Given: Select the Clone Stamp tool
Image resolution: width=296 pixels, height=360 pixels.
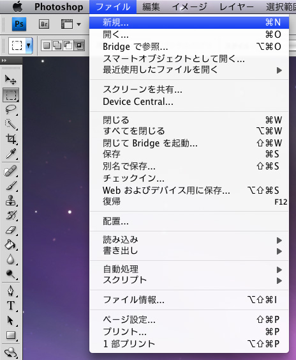Looking at the screenshot, I should [11, 200].
